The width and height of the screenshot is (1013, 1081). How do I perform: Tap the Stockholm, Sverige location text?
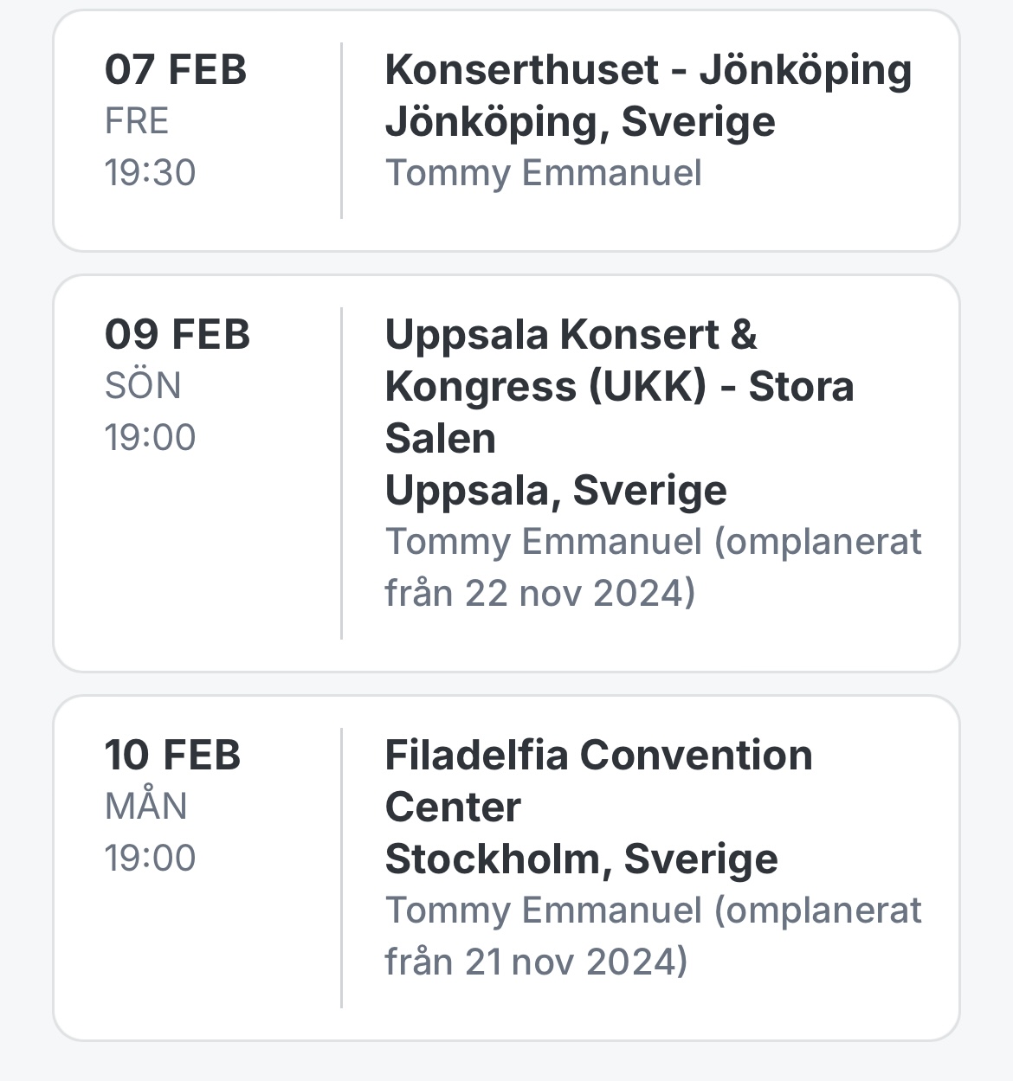tap(581, 859)
